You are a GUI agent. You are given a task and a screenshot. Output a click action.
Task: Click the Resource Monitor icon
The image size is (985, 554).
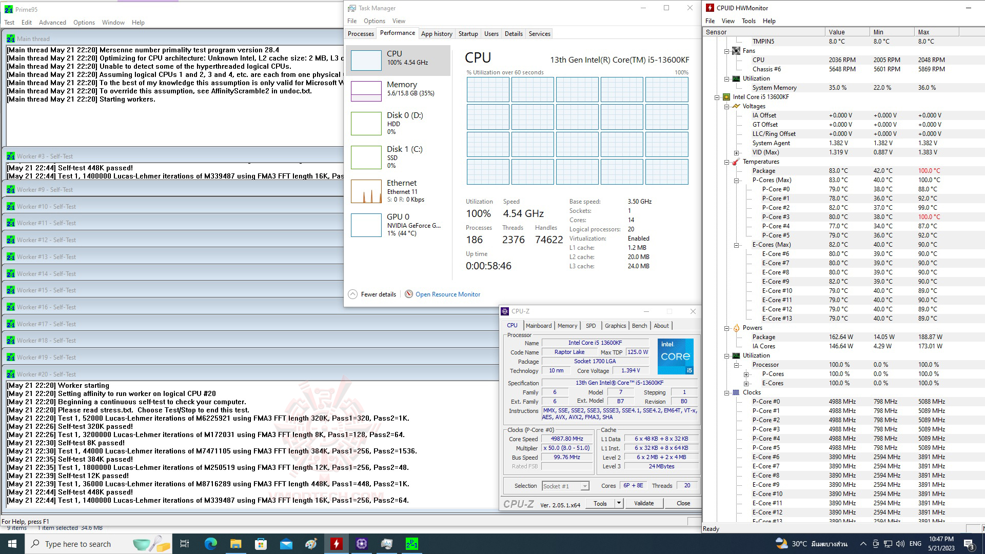tap(409, 294)
